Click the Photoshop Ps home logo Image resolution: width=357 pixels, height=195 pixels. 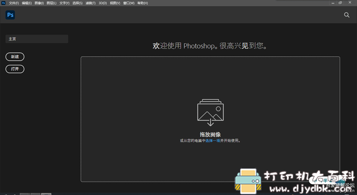pyautogui.click(x=10, y=15)
